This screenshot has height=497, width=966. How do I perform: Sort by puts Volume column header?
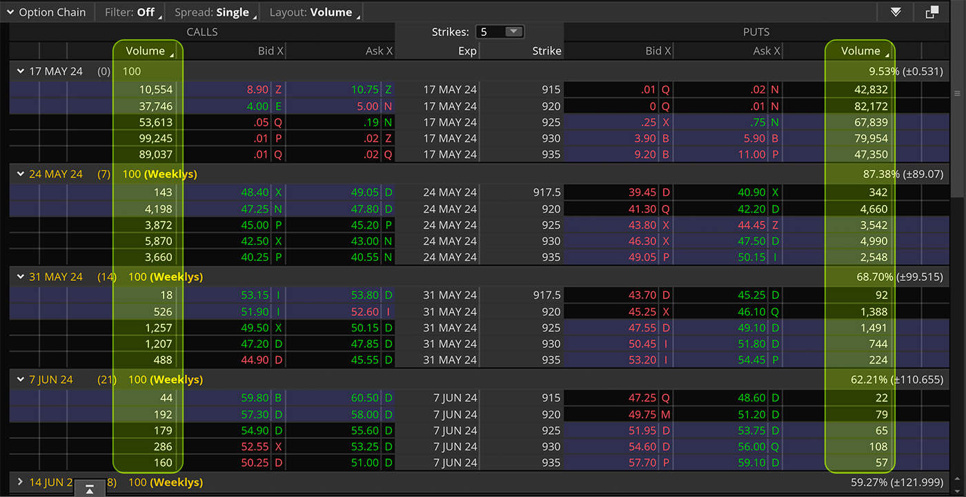point(860,51)
